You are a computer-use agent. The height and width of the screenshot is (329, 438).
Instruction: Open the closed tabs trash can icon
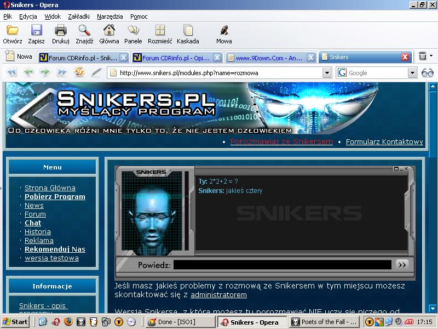coord(423,56)
